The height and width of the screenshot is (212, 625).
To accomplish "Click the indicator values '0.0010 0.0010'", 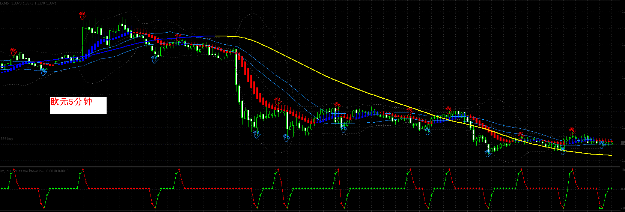I will point(57,171).
